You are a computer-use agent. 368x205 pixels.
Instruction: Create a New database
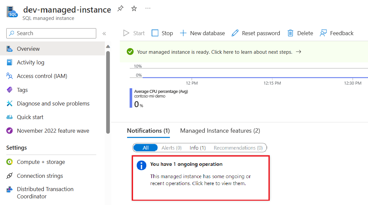click(202, 33)
